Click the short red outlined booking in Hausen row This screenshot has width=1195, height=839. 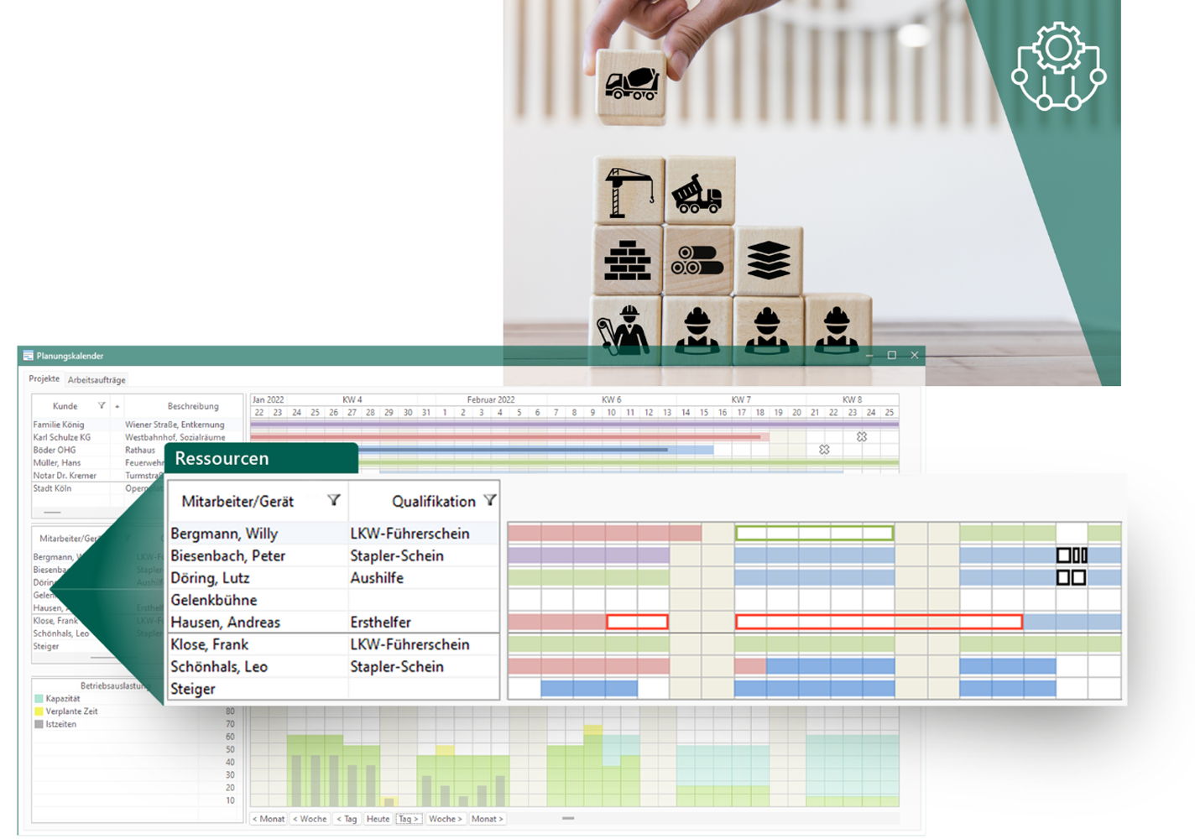click(x=637, y=622)
